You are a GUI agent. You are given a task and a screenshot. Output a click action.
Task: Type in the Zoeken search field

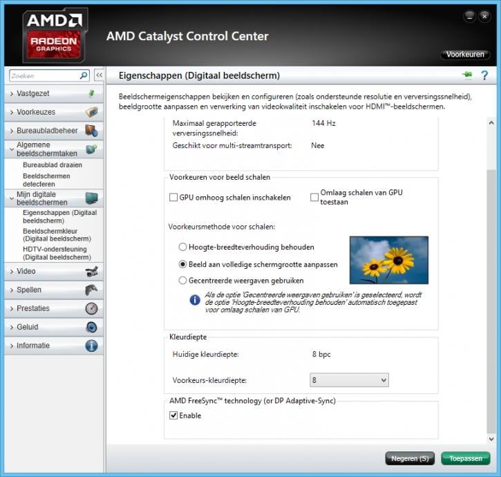tap(43, 75)
